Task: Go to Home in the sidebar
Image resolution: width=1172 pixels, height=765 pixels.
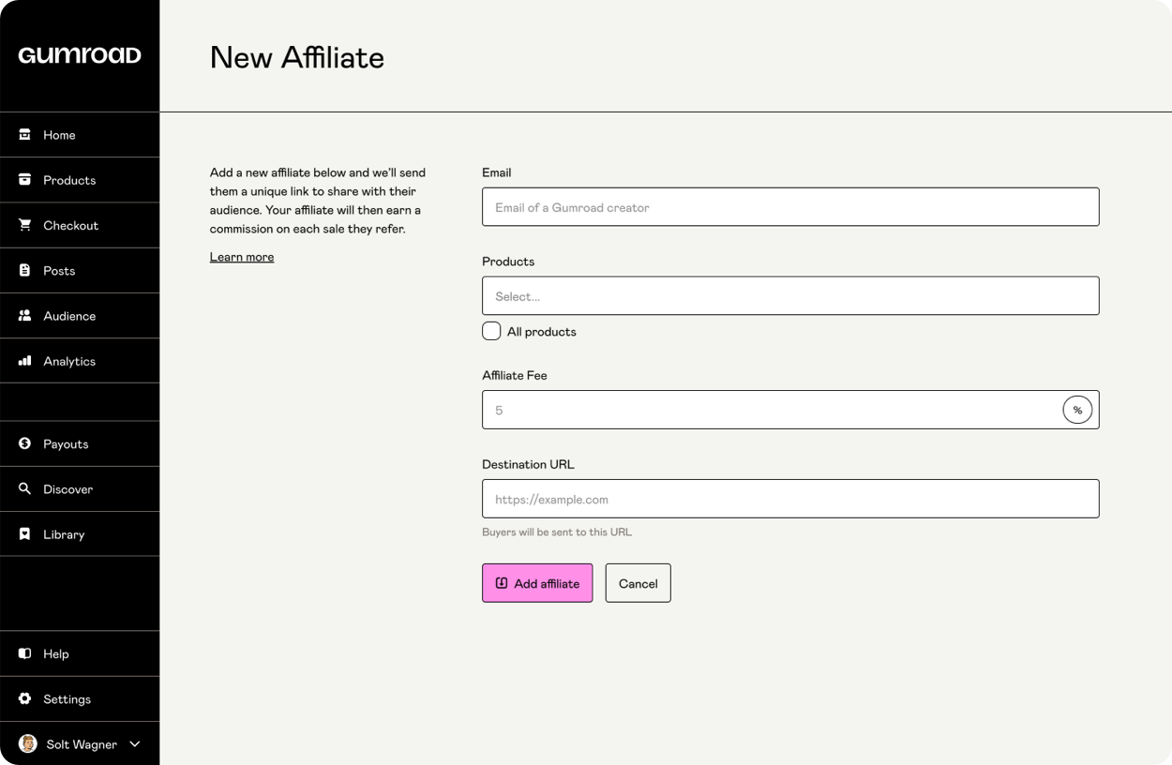Action: [x=80, y=135]
